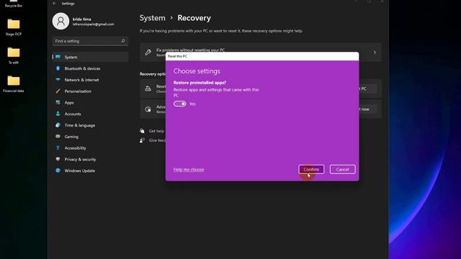The height and width of the screenshot is (259, 461).
Task: Open Privacy & security shield icon
Action: pos(58,159)
